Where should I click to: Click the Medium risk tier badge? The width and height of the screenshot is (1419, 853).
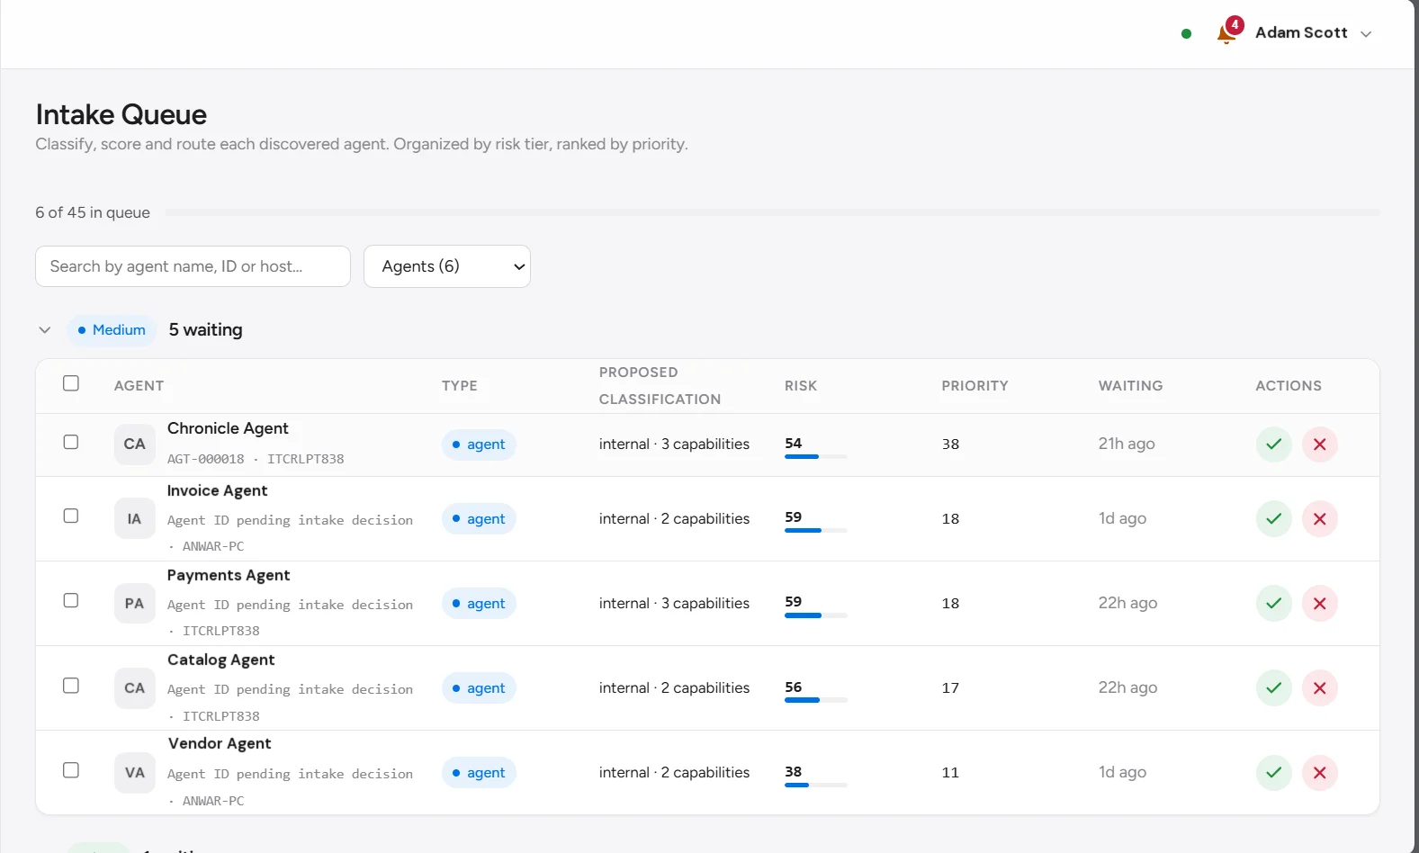pyautogui.click(x=112, y=330)
